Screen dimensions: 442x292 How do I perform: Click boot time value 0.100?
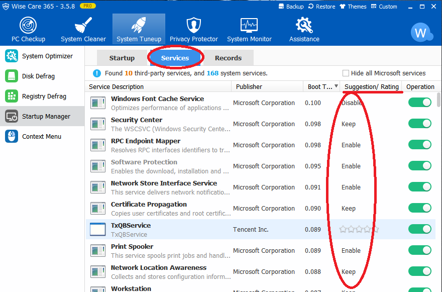click(312, 103)
